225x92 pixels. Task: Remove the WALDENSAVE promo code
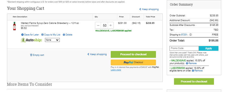191,63
